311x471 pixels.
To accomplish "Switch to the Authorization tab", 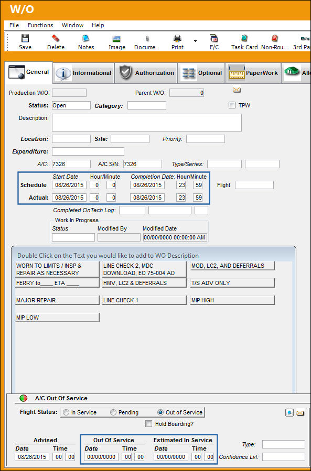I will [146, 73].
